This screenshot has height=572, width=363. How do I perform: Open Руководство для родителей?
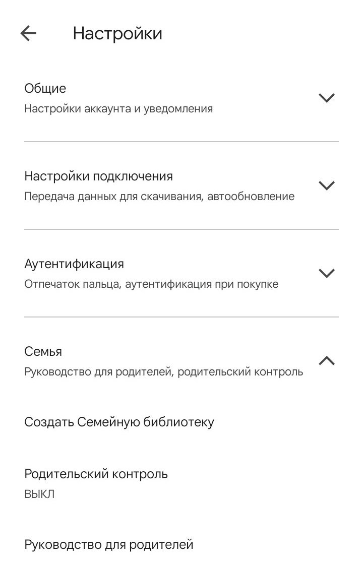[109, 545]
